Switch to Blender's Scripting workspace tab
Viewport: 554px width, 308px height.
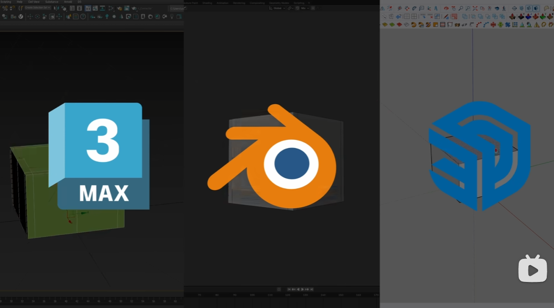(x=299, y=3)
